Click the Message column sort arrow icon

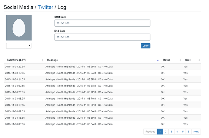click(158, 61)
